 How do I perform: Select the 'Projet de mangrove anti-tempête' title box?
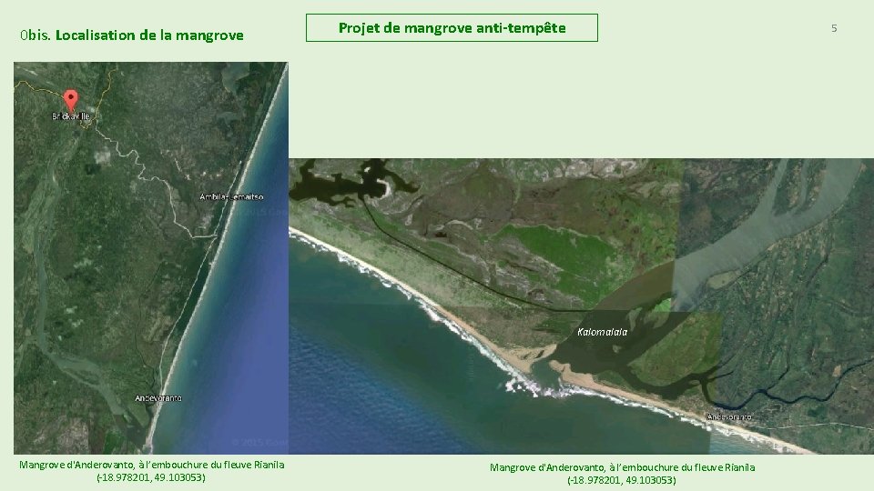[x=452, y=28]
